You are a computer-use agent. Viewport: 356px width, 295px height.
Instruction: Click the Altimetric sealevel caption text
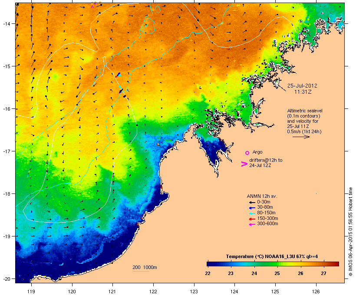(305, 111)
